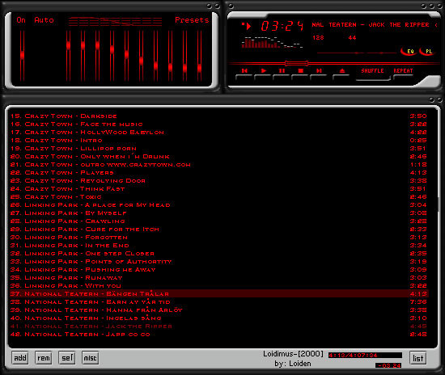Select Linking Park - Runaway

218,277
